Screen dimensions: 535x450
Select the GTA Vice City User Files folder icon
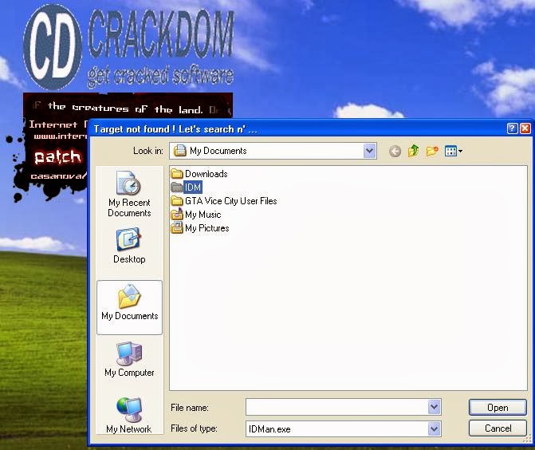click(x=177, y=201)
